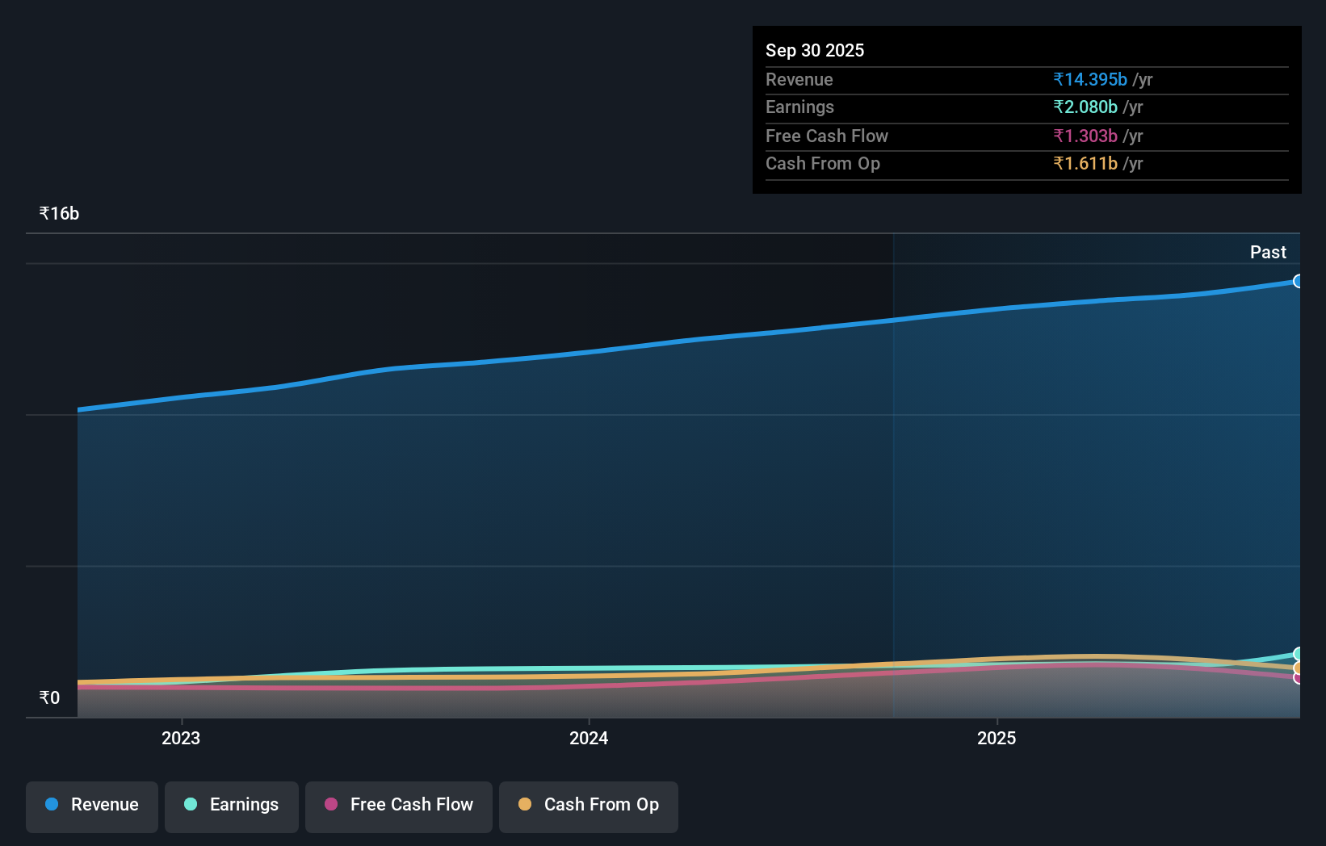Click the blue Revenue trend line
1326x846 pixels.
646,346
